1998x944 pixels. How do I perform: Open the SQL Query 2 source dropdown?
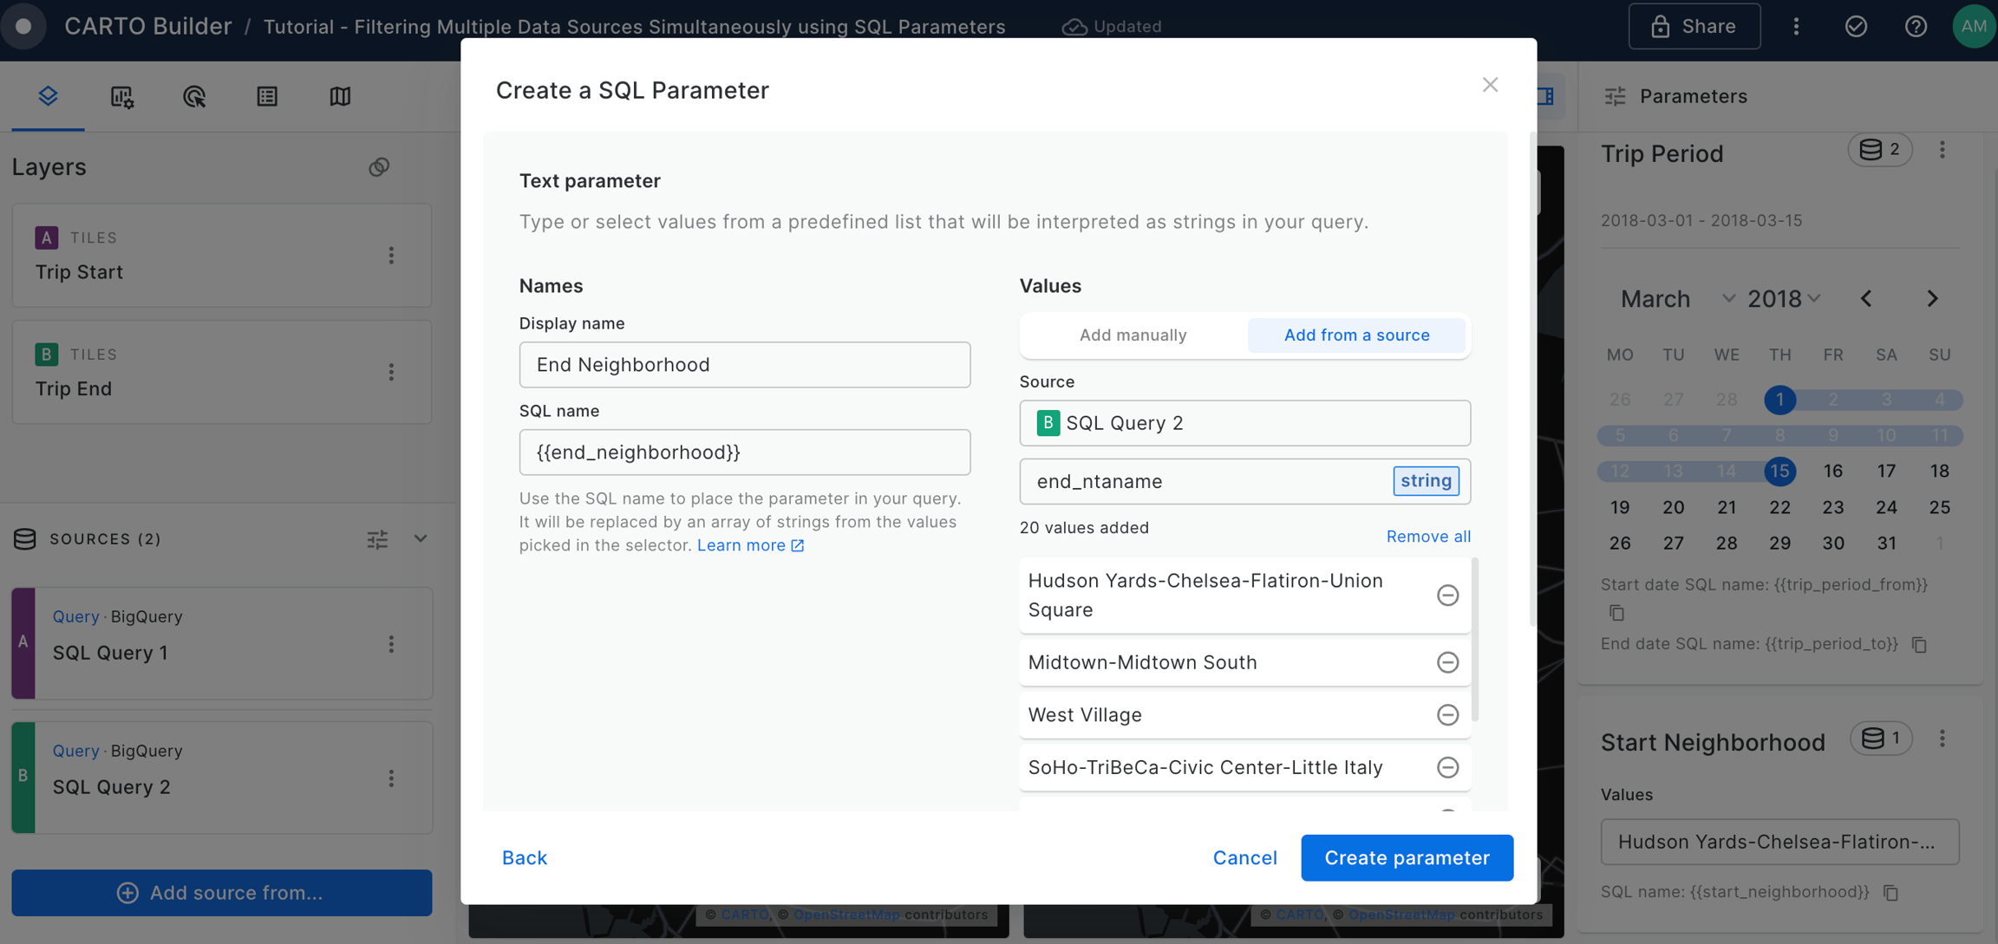1244,423
